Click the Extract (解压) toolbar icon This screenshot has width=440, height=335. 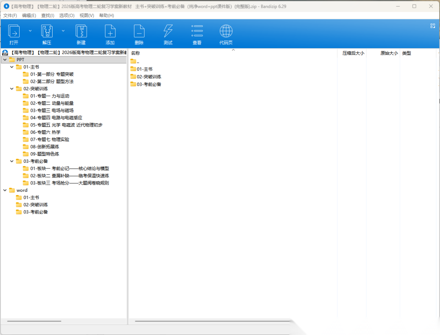point(47,32)
